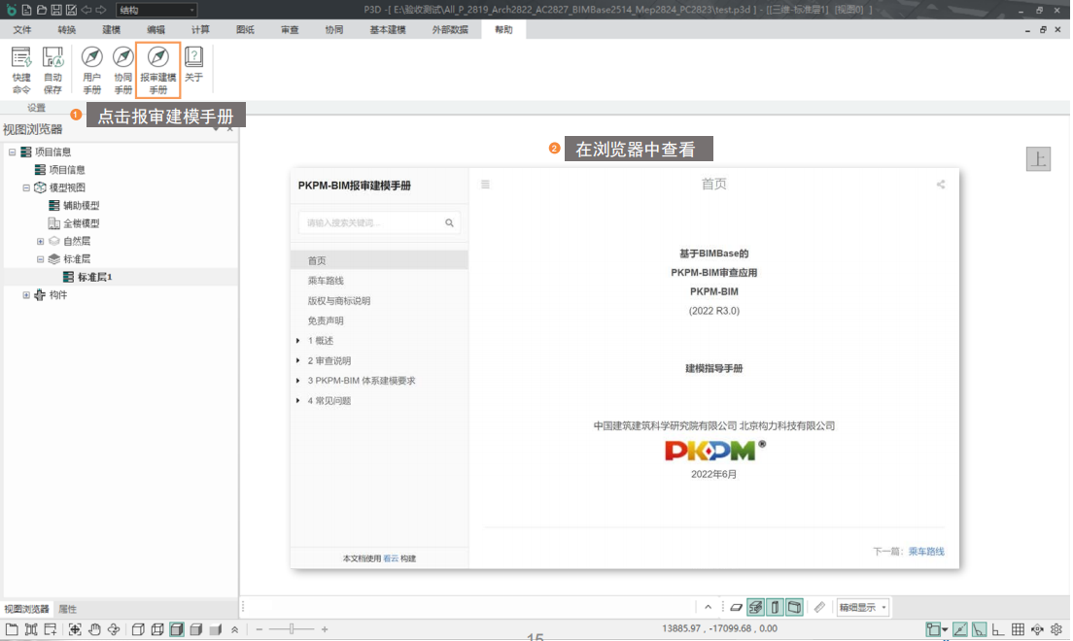Image resolution: width=1073 pixels, height=641 pixels.
Task: Open the 精细显示 display mode dropdown
Action: [x=863, y=607]
